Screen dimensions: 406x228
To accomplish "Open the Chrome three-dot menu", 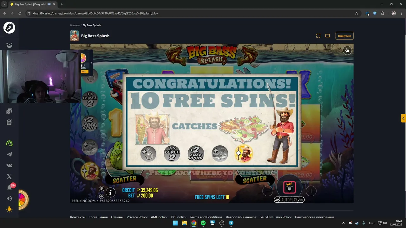I will [x=401, y=13].
